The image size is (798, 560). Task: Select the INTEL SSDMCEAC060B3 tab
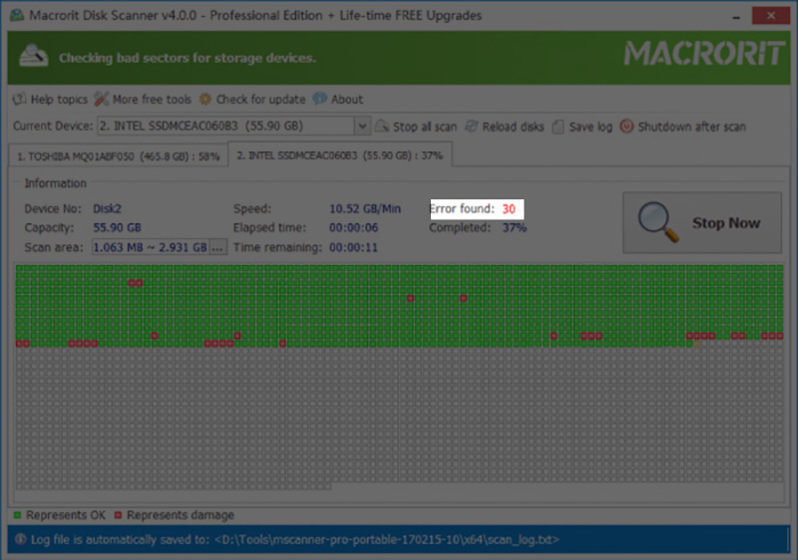click(x=340, y=155)
